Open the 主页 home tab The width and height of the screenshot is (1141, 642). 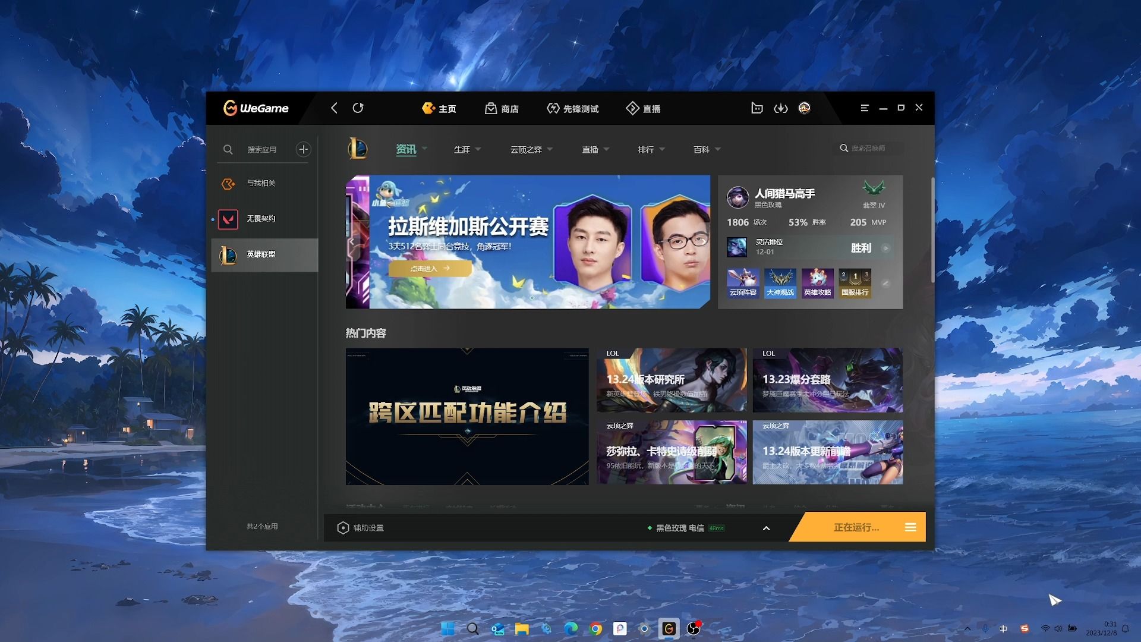click(x=439, y=109)
